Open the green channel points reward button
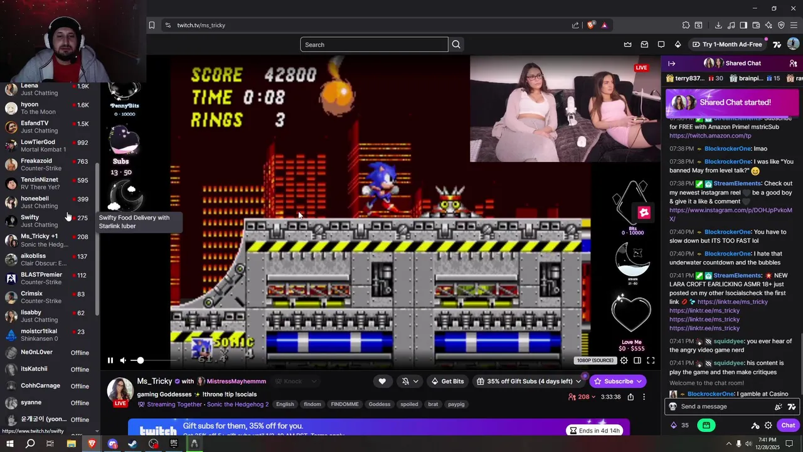Screen dimensions: 803x452 706,425
